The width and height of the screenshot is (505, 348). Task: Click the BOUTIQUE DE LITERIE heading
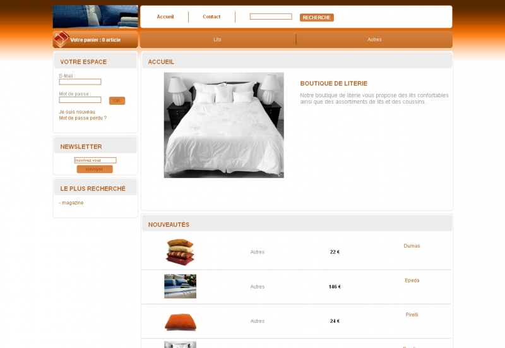click(x=334, y=83)
